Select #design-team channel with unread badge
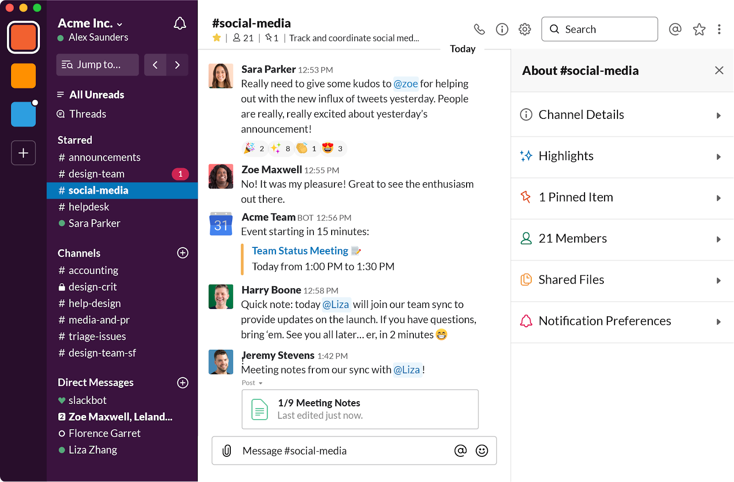The width and height of the screenshot is (734, 482). 122,174
